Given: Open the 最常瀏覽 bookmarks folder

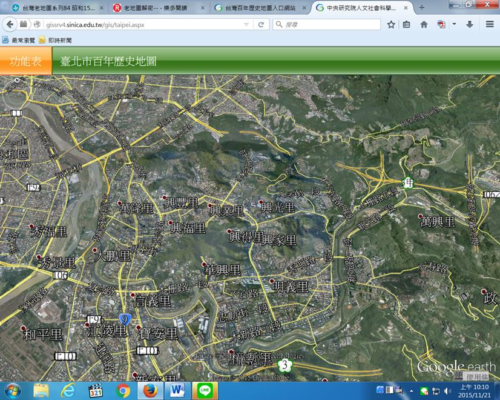Looking at the screenshot, I should [19, 40].
